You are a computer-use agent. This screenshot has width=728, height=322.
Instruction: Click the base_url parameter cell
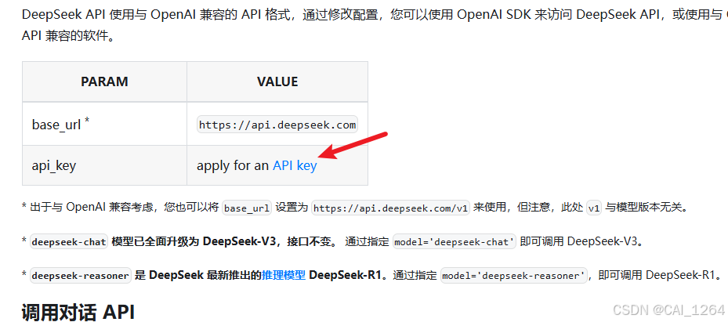click(104, 124)
